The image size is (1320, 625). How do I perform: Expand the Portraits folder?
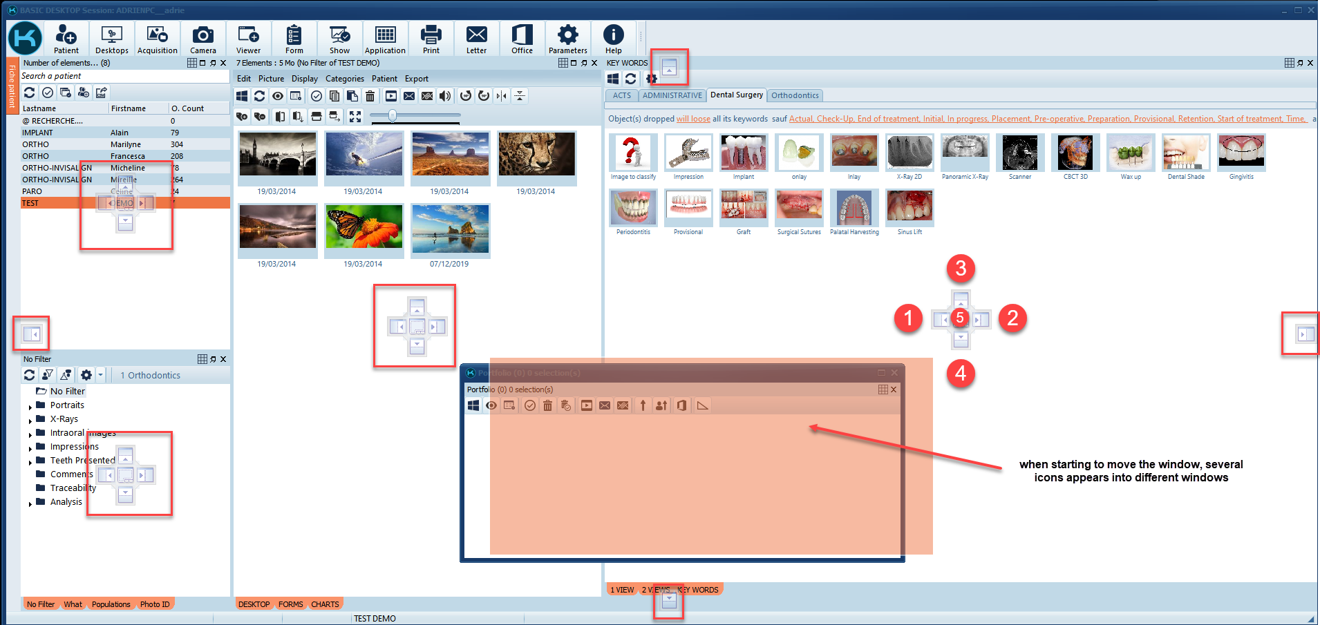29,405
